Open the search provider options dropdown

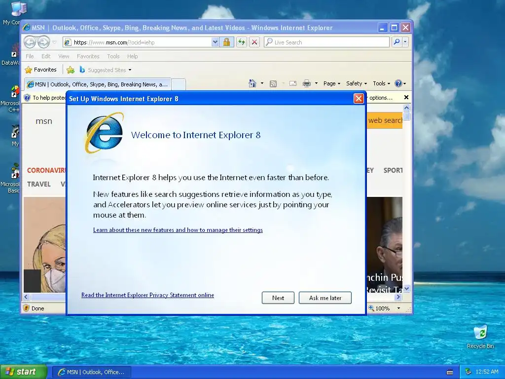pos(405,42)
